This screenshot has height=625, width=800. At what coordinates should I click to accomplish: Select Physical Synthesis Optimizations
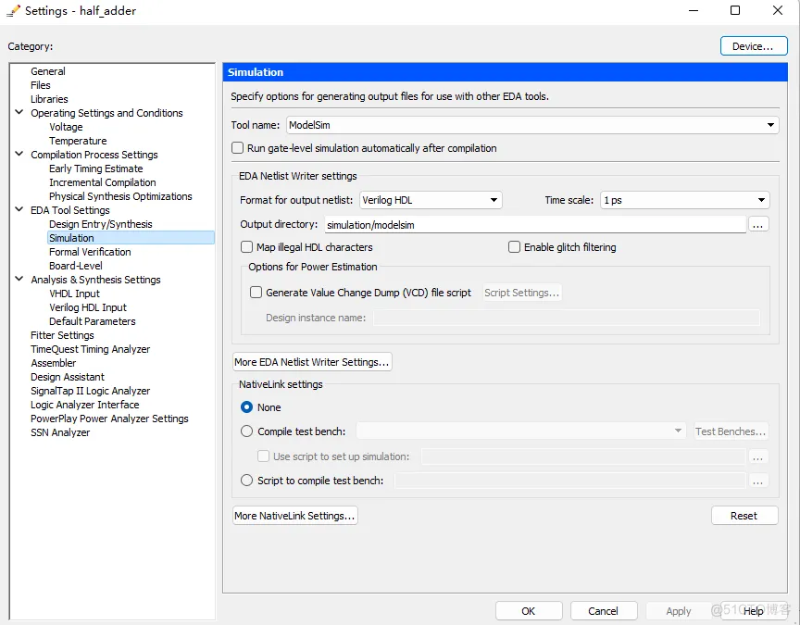(x=120, y=196)
